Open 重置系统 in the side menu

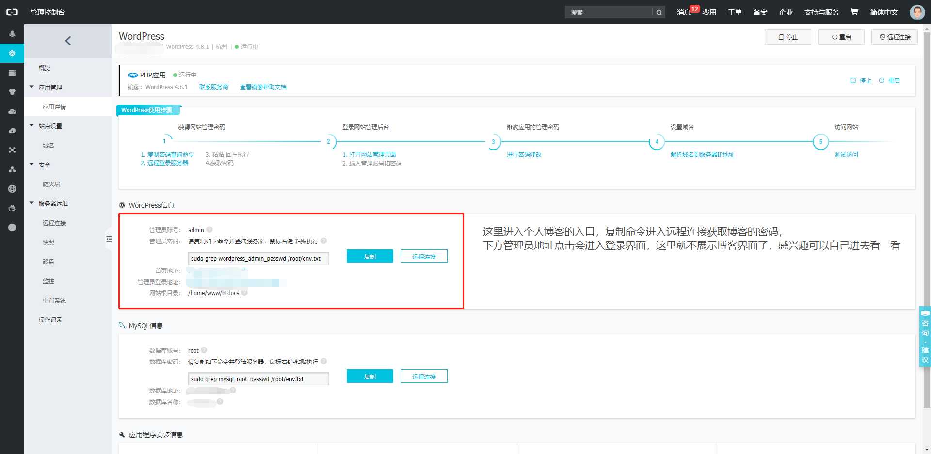pos(68,300)
